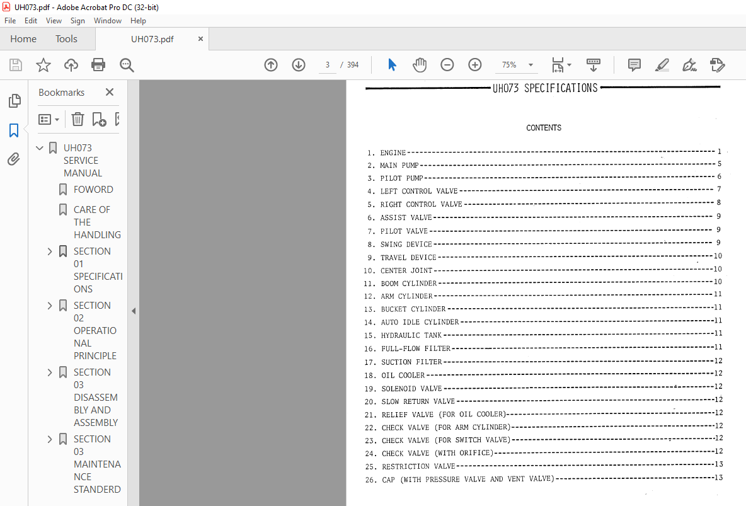Print the document
746x506 pixels.
click(98, 65)
